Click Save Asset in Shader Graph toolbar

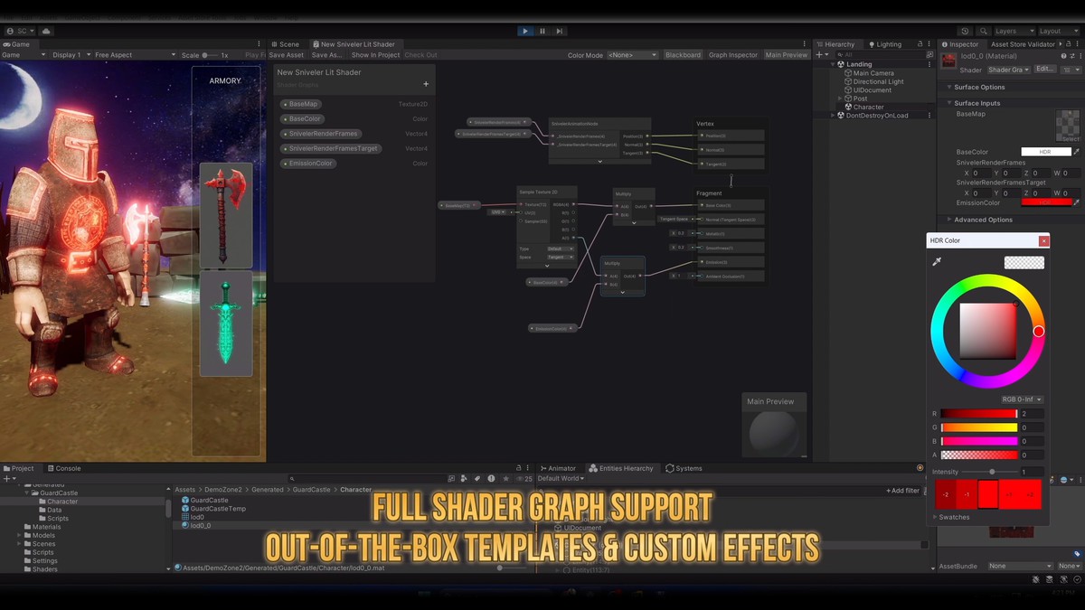(287, 55)
